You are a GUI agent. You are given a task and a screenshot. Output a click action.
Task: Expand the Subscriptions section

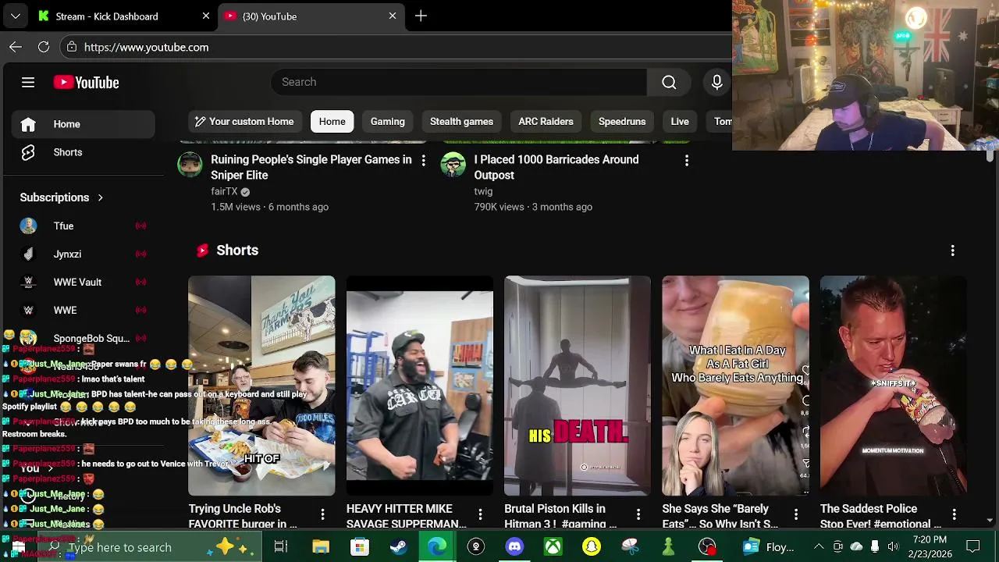click(x=62, y=197)
